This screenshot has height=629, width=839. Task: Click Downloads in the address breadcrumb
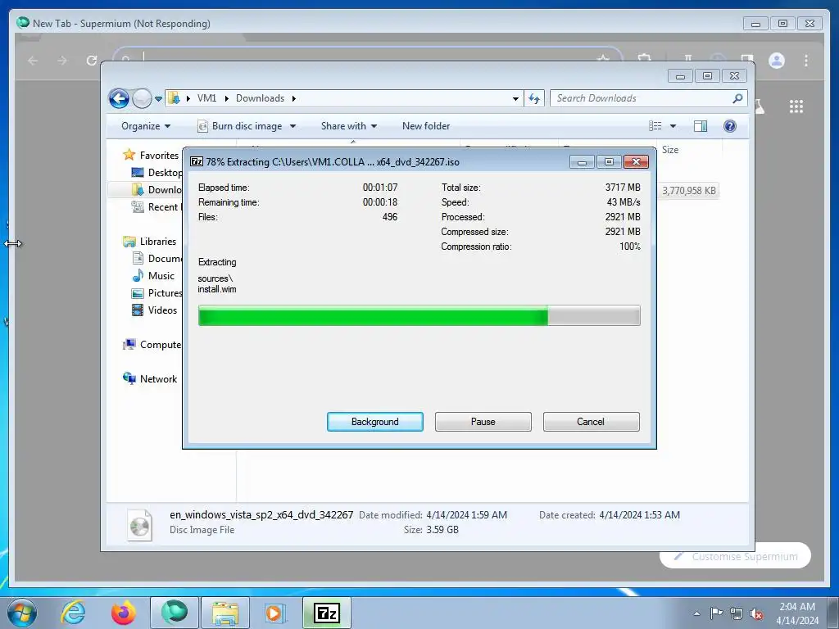[260, 98]
